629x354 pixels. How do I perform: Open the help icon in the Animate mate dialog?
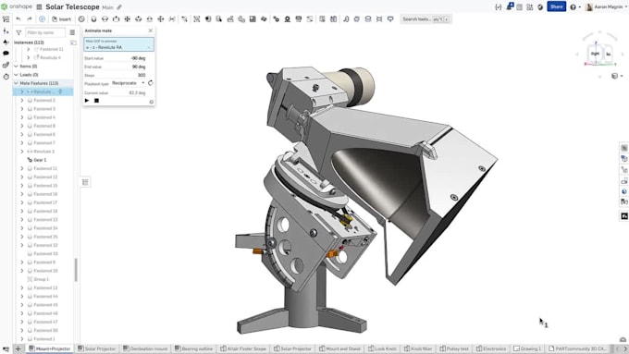(151, 102)
